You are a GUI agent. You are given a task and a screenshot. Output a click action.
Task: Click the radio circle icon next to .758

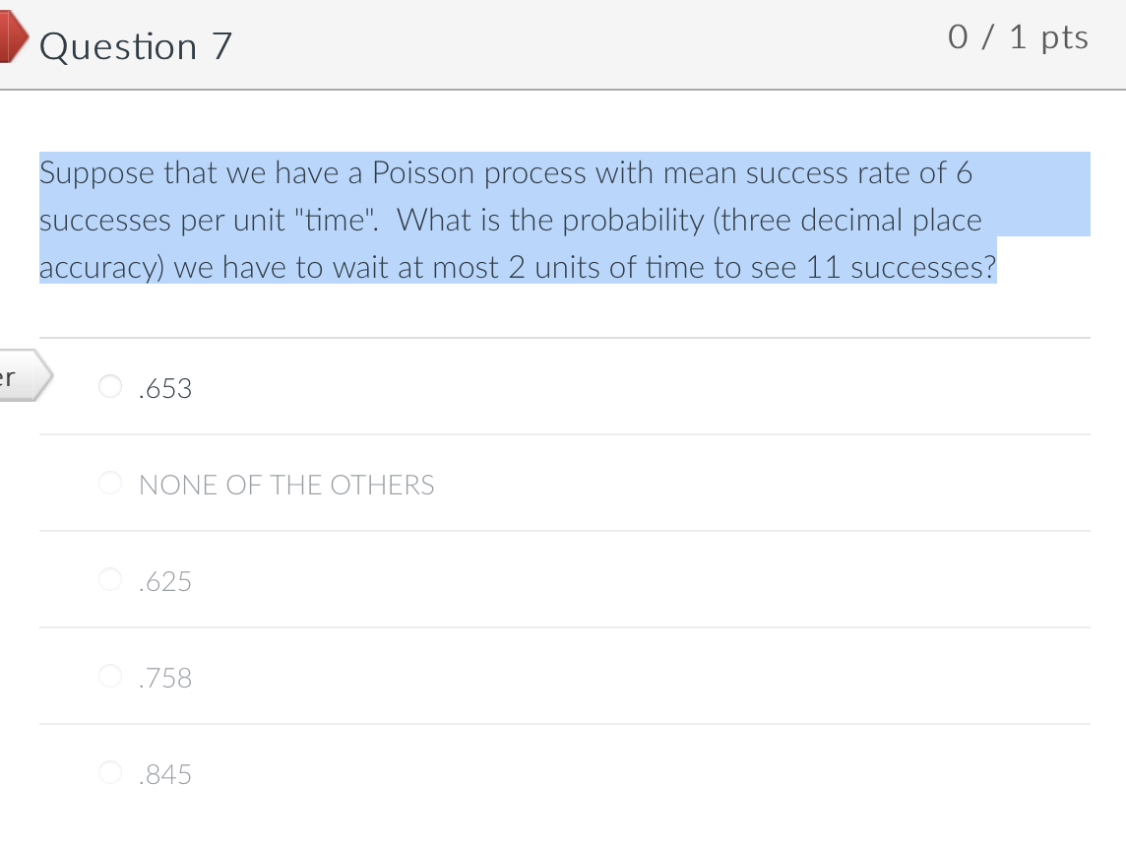[x=111, y=676]
